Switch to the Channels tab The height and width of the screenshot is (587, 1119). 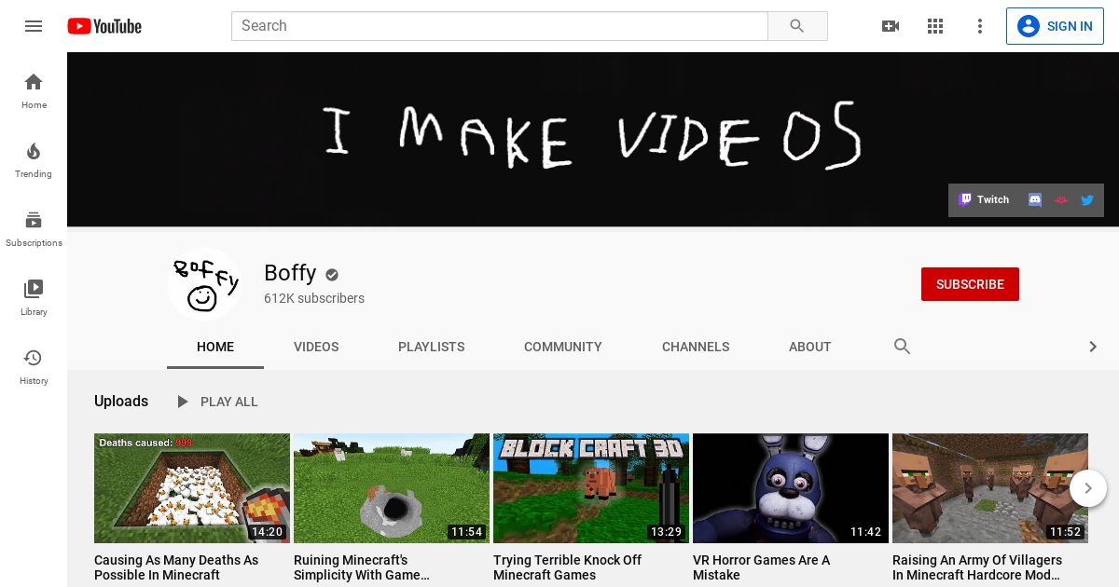696,347
